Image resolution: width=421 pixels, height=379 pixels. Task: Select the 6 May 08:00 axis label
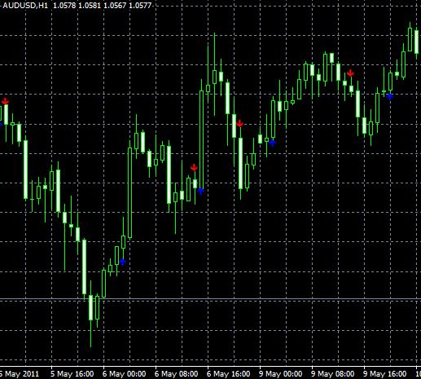pyautogui.click(x=176, y=374)
